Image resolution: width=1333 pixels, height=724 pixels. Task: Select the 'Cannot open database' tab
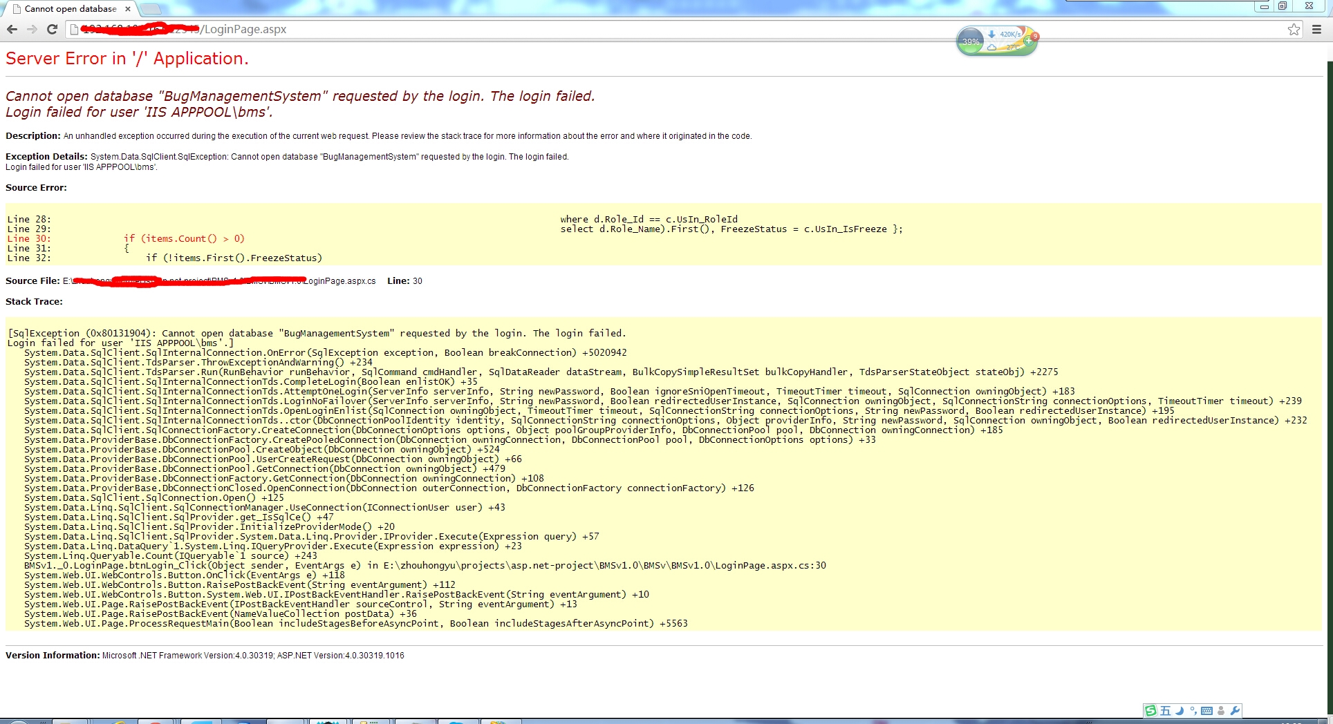coord(69,9)
